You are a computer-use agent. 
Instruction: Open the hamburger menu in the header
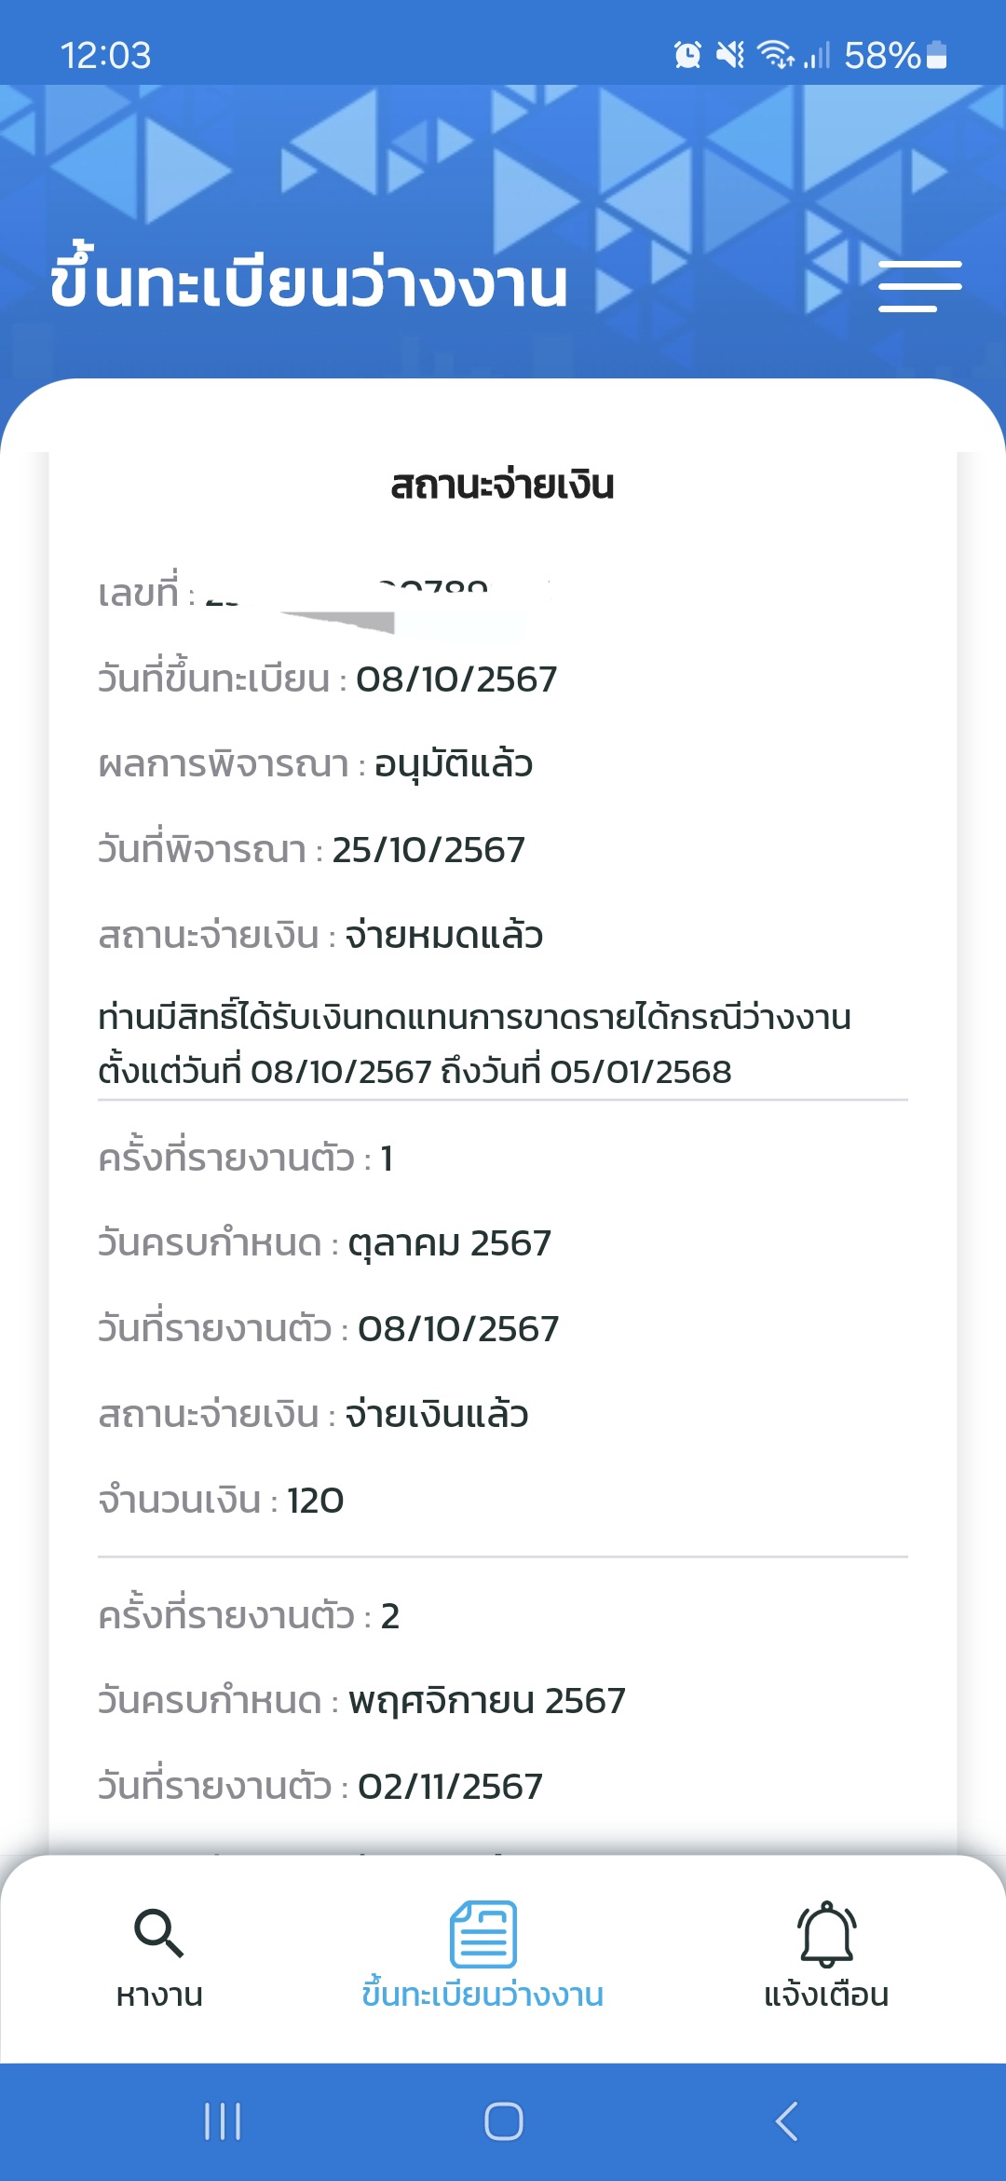pos(919,286)
